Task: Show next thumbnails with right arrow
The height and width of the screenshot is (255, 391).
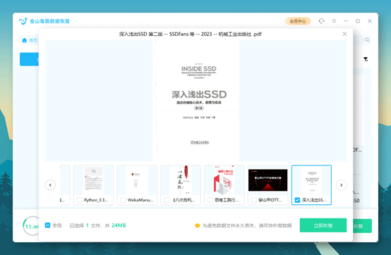Action: [x=342, y=185]
